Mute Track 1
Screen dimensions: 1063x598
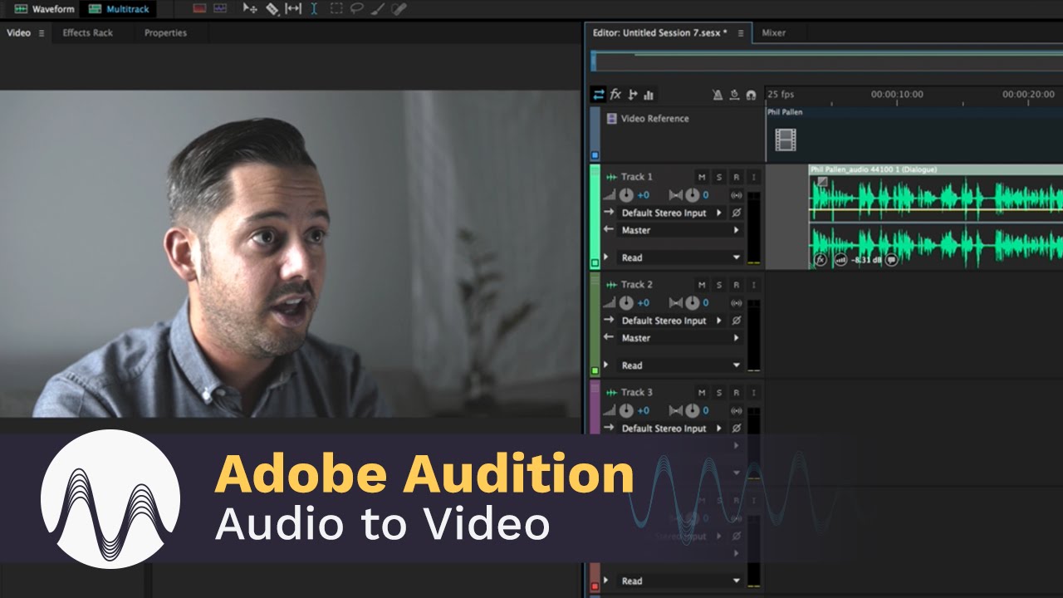[x=702, y=177]
